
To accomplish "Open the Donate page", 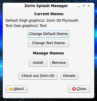I will pos(69,76).
